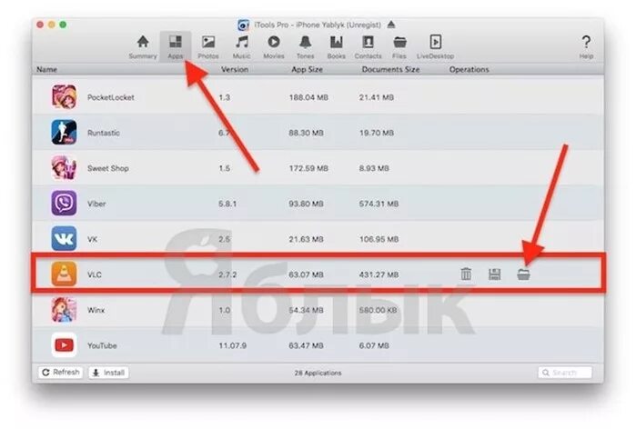Select the Sweet Shop app icon
636x429 pixels.
64,168
